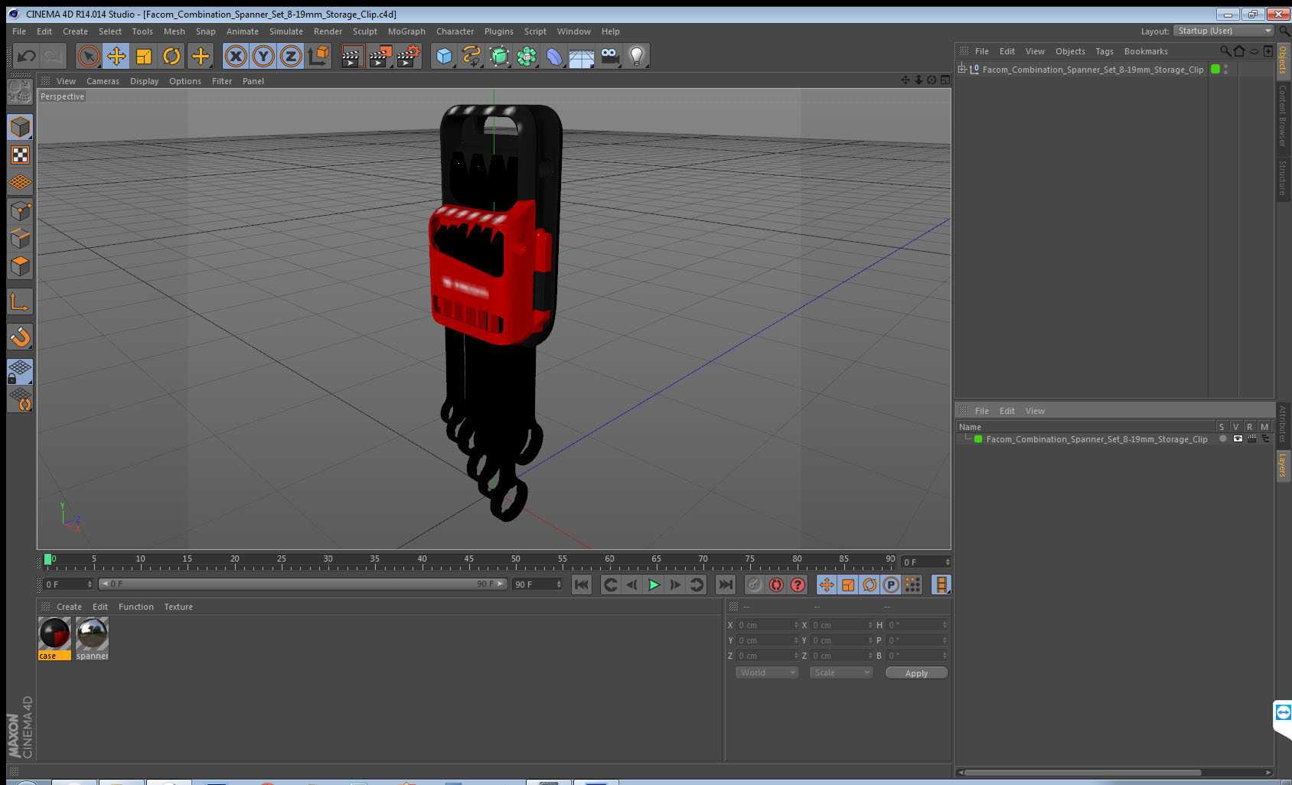The height and width of the screenshot is (785, 1292).
Task: Toggle layer Solo for Facom layer
Action: click(1222, 439)
